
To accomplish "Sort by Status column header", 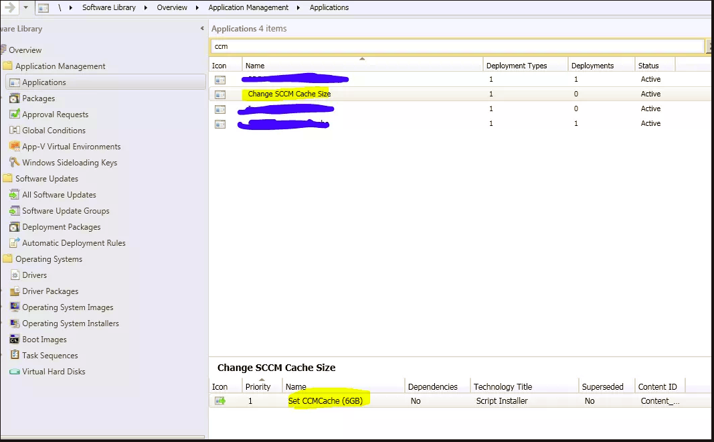I will [x=655, y=65].
